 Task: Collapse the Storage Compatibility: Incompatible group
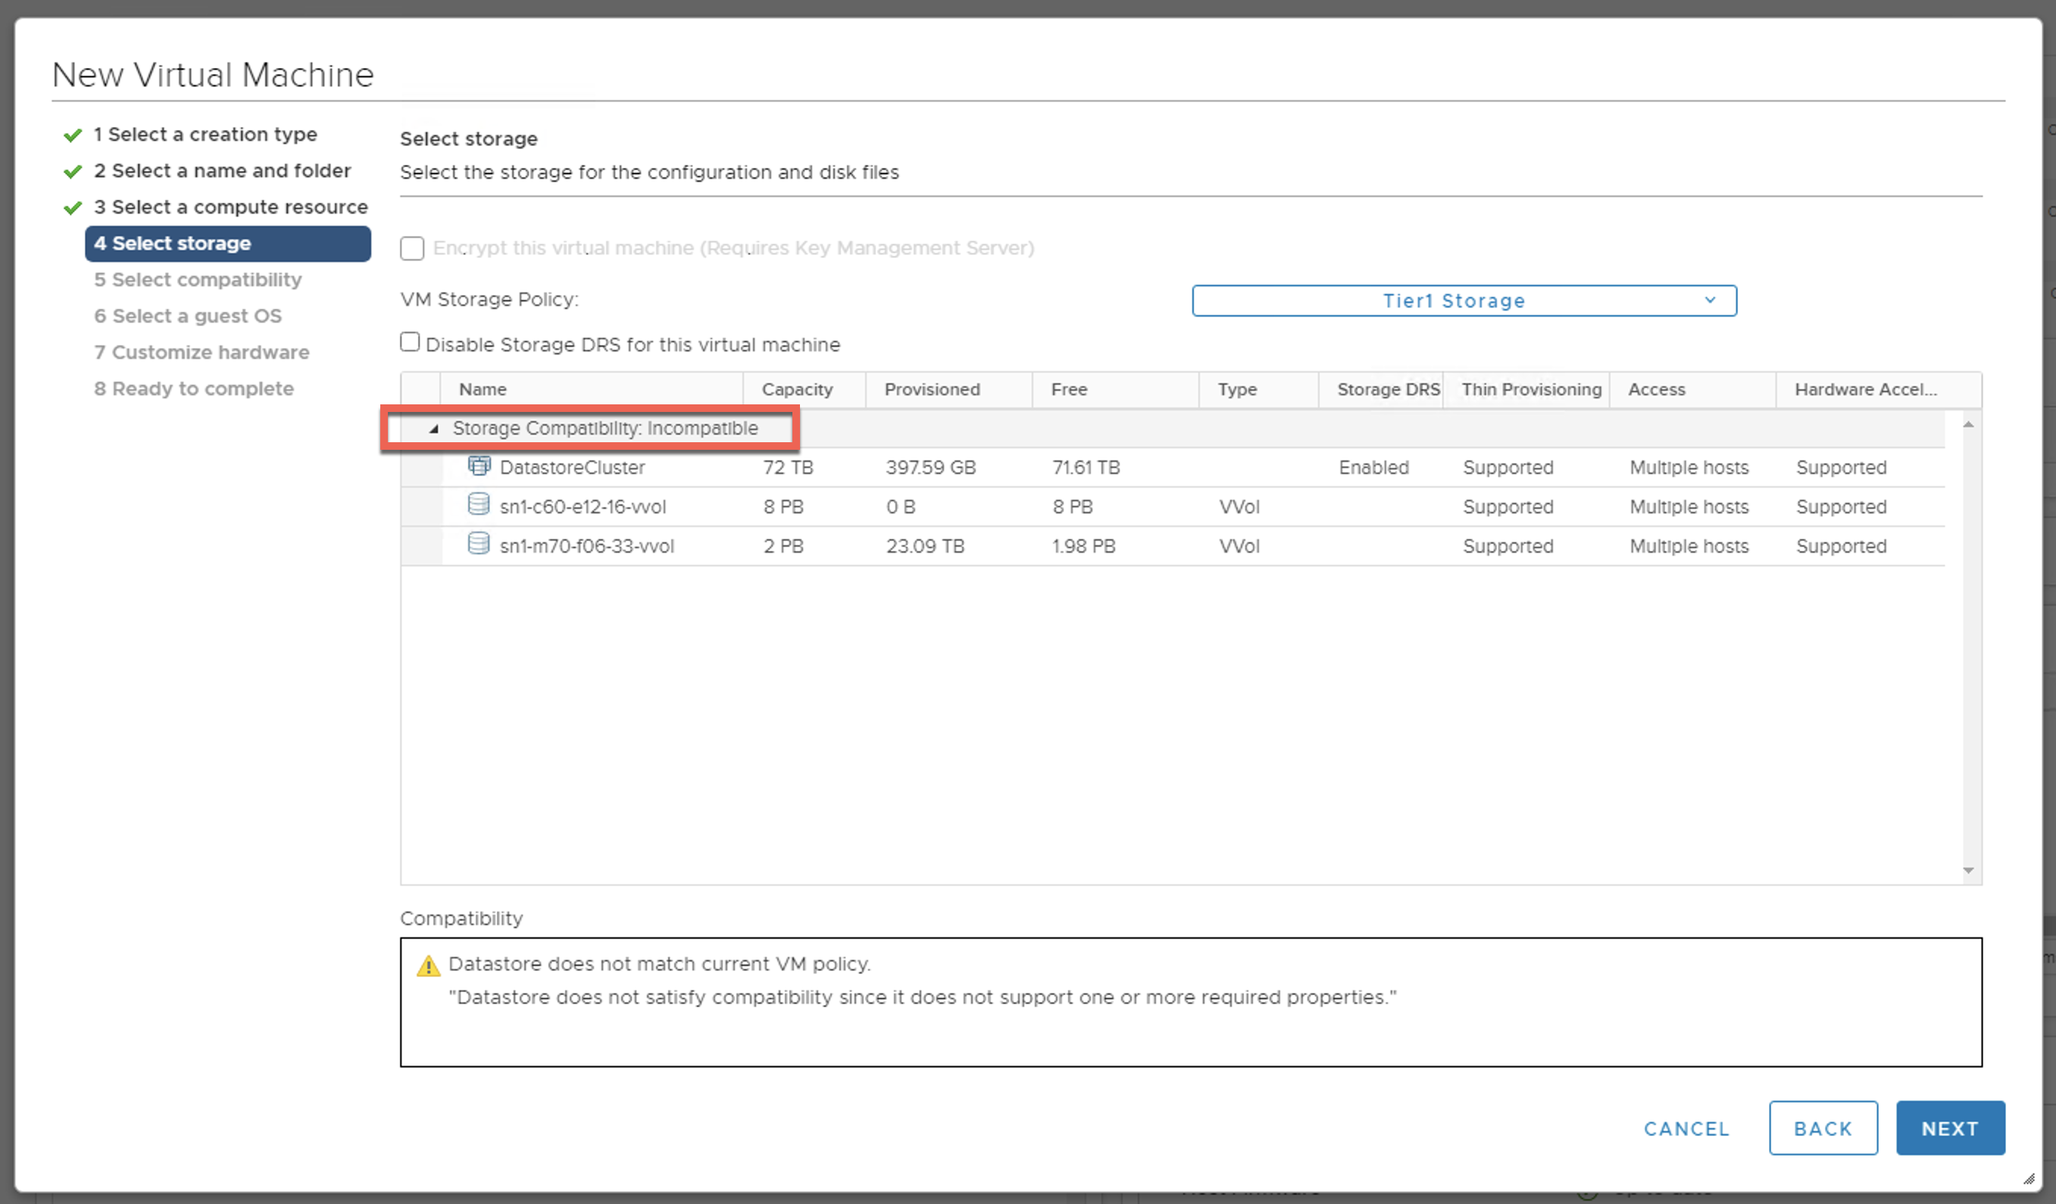point(434,429)
